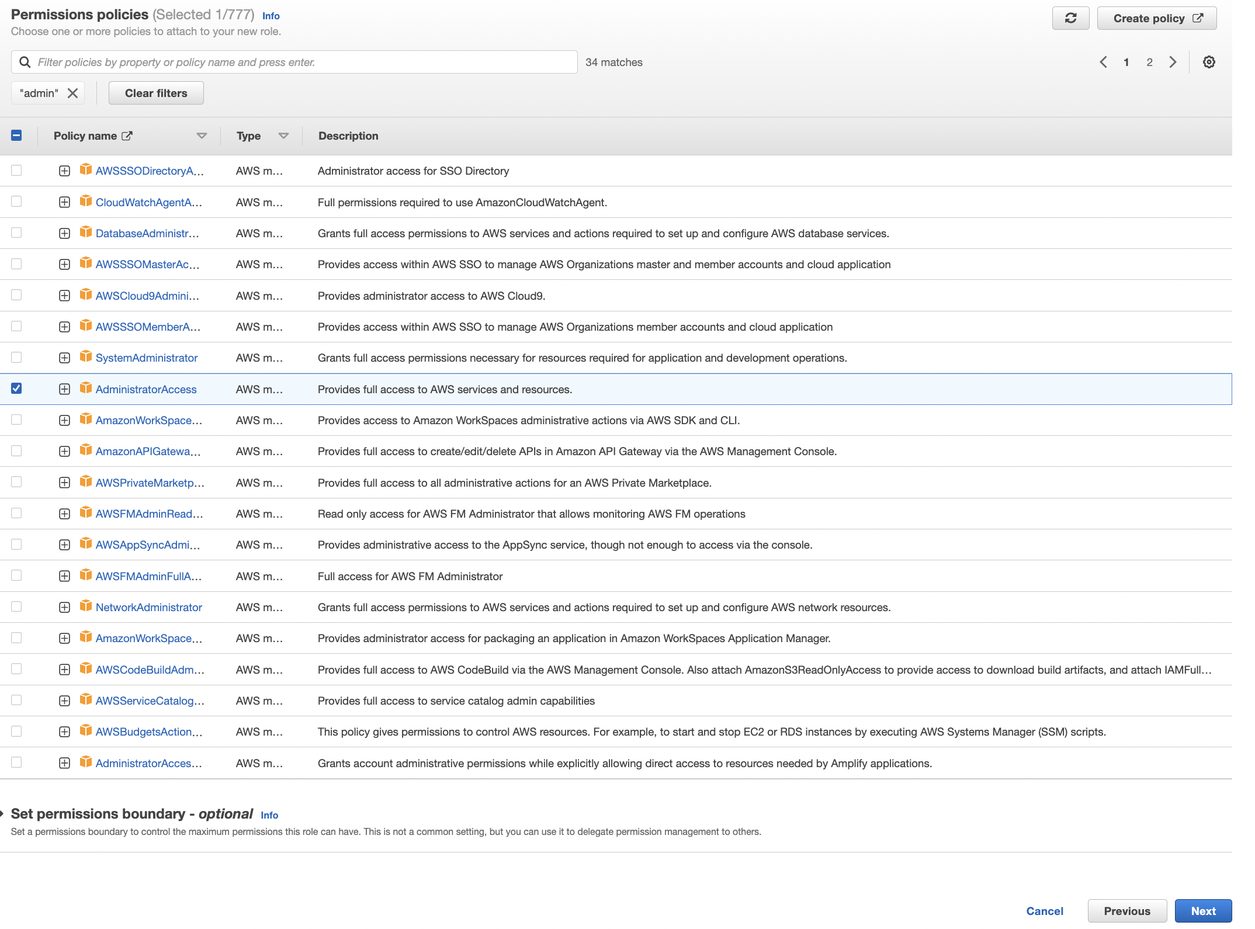Remove the admin filter with its X icon
The height and width of the screenshot is (929, 1255).
[x=72, y=92]
